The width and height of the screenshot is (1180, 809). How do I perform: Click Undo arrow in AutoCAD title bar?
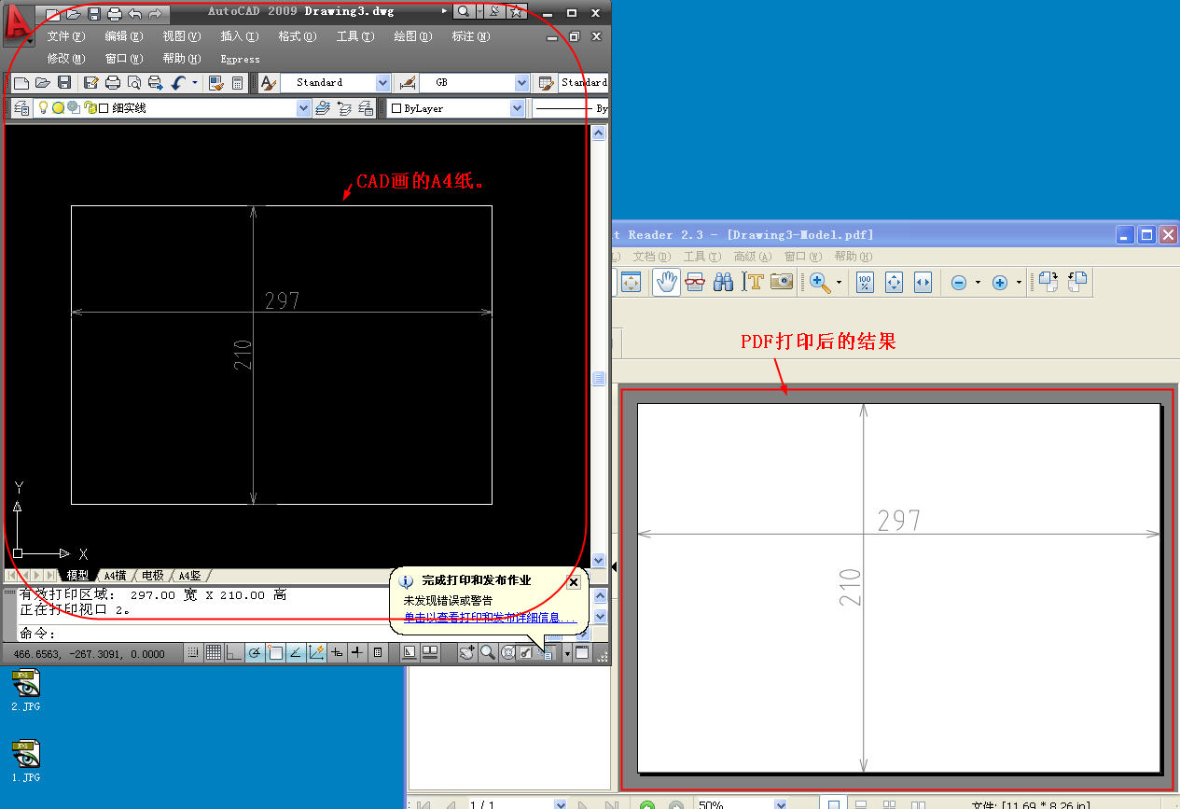pyautogui.click(x=134, y=14)
